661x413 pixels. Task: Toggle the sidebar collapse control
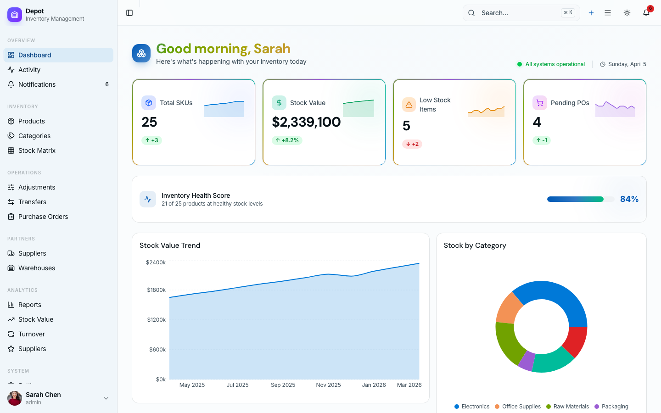[129, 13]
